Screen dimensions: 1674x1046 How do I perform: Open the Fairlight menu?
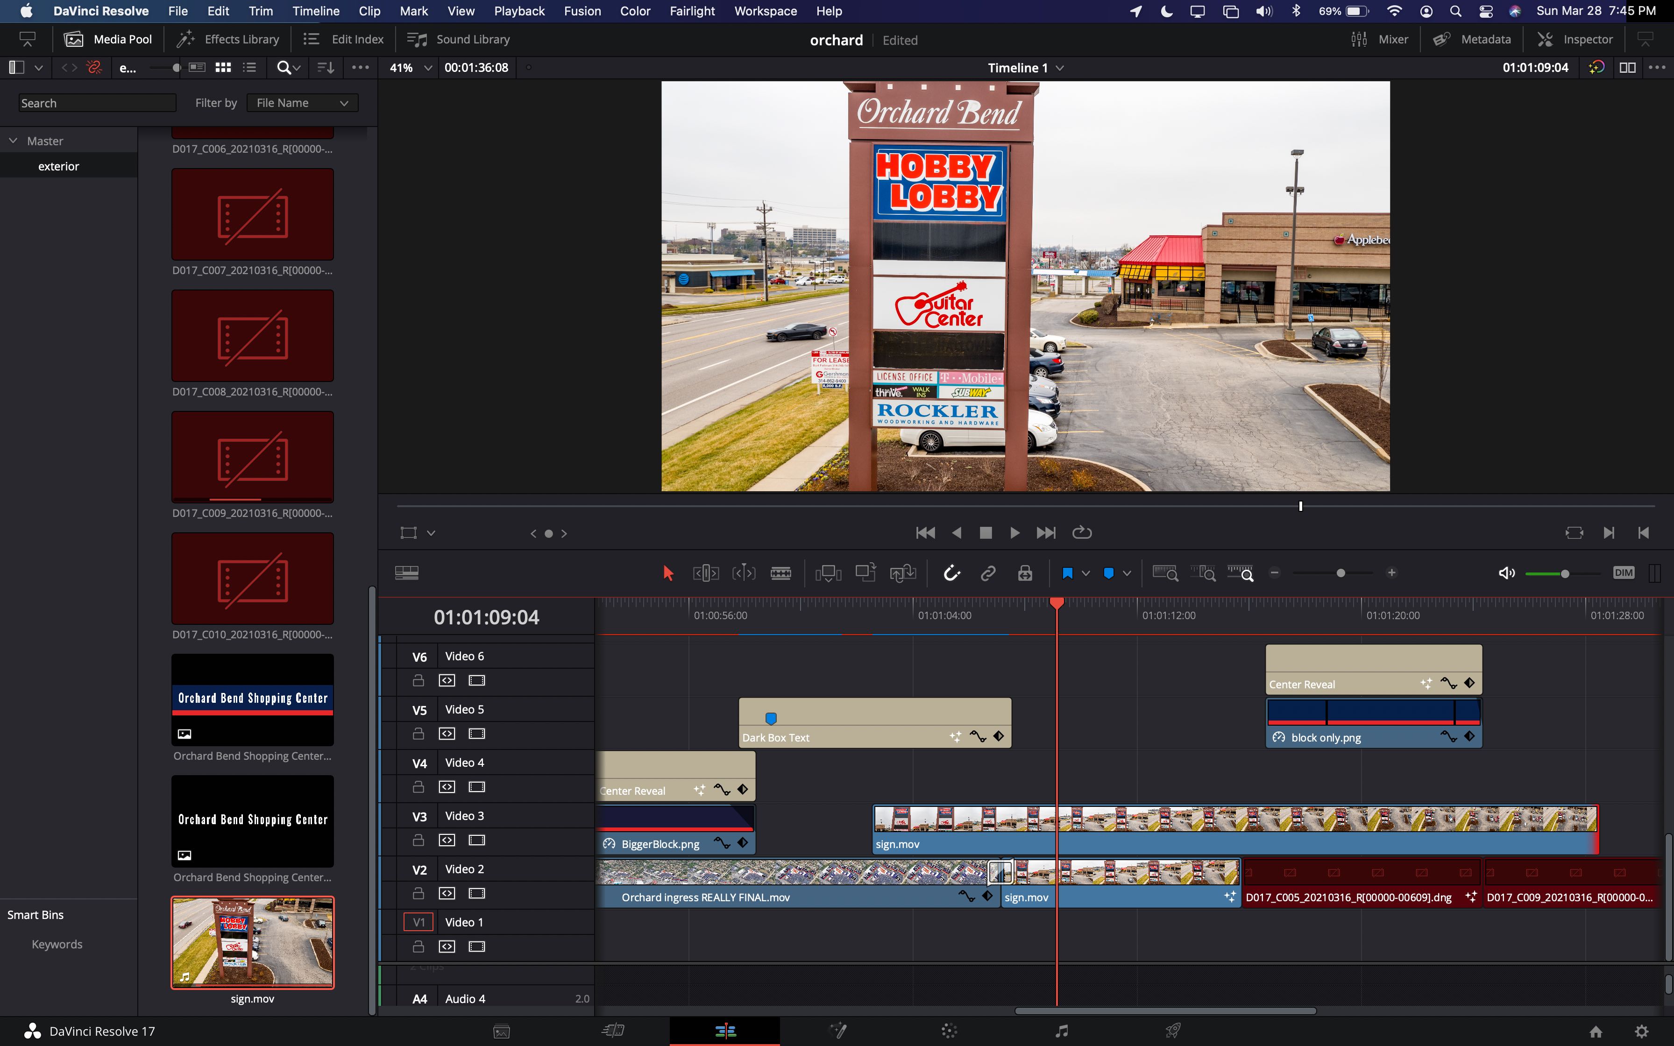coord(692,11)
